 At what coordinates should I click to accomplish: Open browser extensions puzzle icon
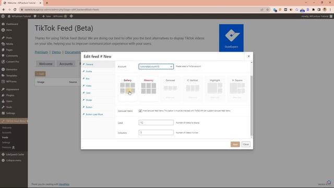coord(313,9)
